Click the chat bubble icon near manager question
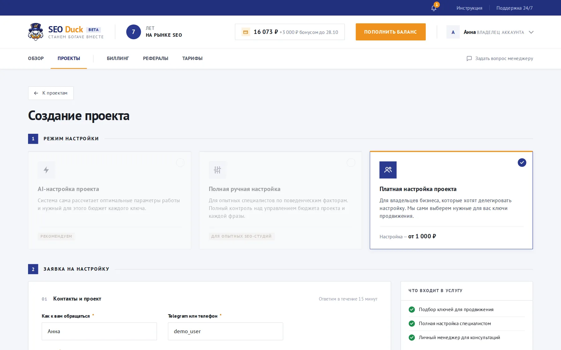 (x=469, y=58)
